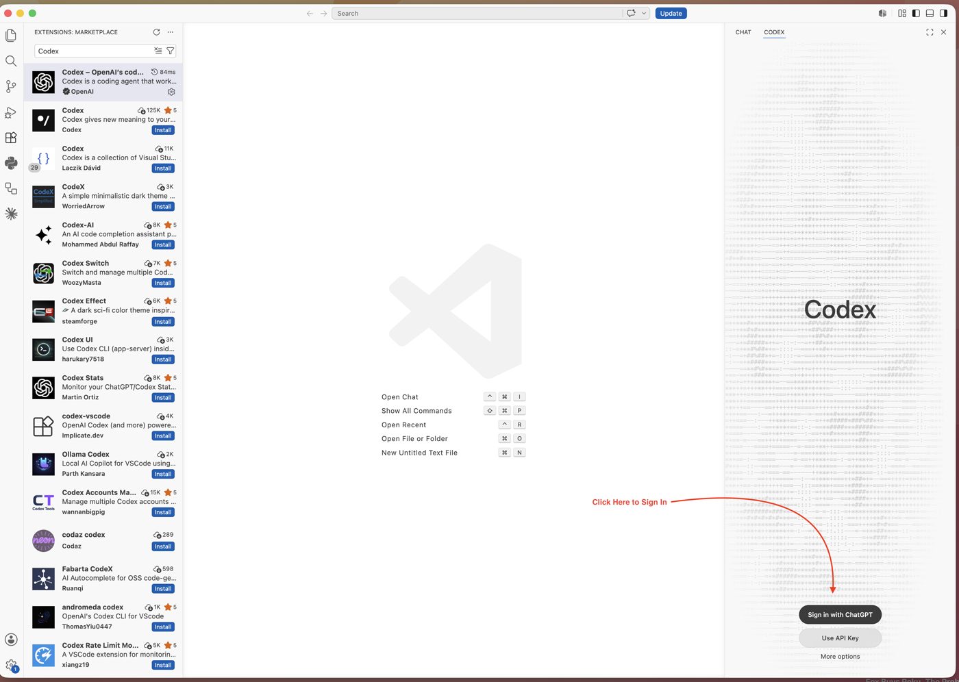Screen dimensions: 959x682
Task: Expand the chat dropdown chevron in the title bar
Action: (644, 13)
